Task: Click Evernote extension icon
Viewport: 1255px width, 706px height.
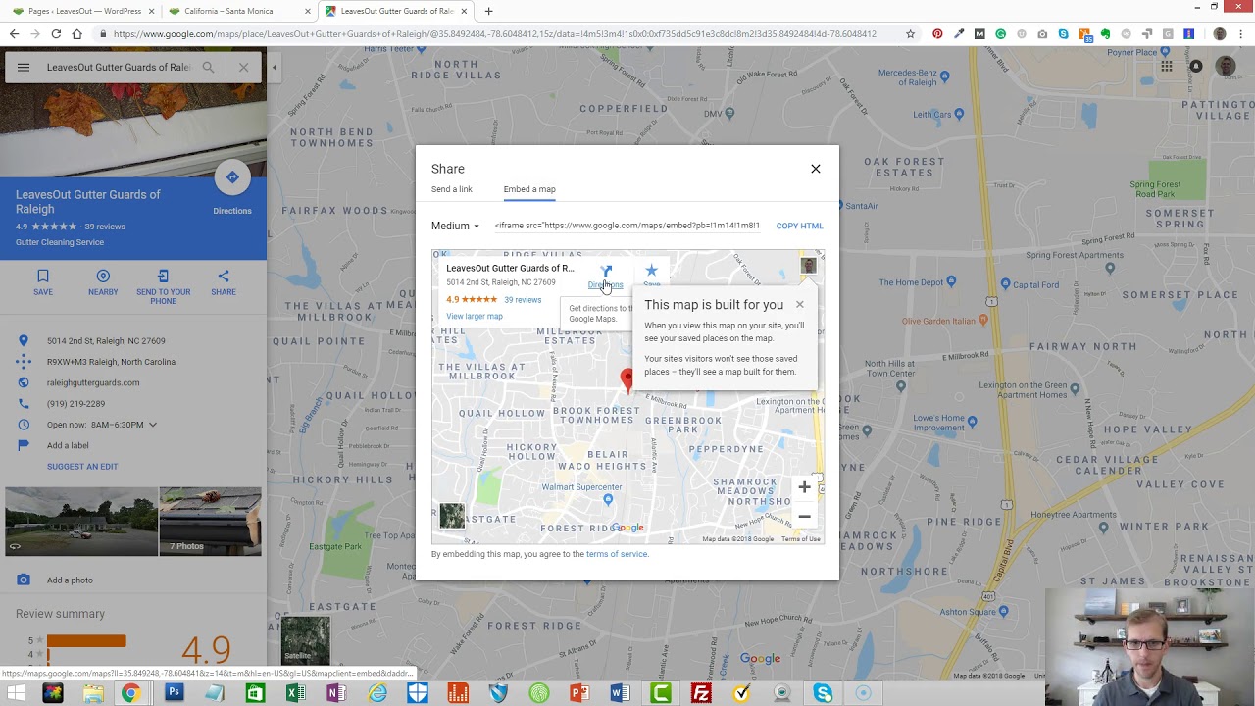Action: pos(1105,34)
